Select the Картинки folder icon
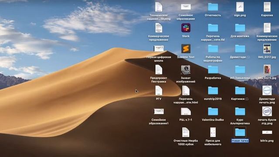The width and height of the screenshot is (279, 157). point(240,91)
